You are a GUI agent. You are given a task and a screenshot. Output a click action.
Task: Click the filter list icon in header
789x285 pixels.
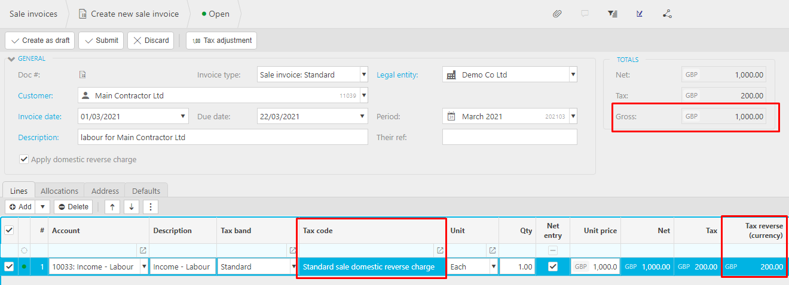(x=612, y=14)
